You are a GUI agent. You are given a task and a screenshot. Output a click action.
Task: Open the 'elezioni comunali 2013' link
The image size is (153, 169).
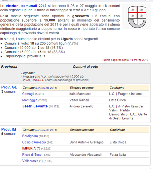[26, 6]
